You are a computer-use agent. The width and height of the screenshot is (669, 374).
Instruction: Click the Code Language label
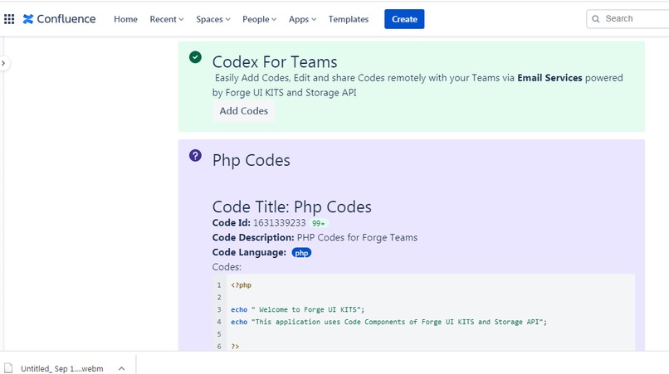pos(249,252)
